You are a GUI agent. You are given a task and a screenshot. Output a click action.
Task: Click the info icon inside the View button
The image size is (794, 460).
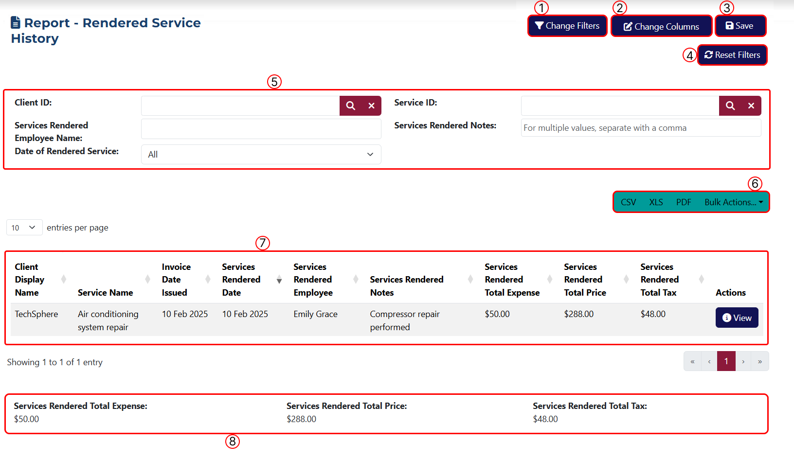click(728, 318)
